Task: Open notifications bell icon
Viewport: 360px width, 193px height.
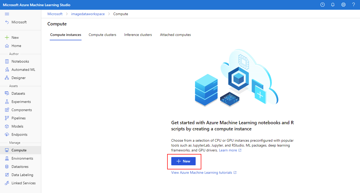Action: click(333, 5)
